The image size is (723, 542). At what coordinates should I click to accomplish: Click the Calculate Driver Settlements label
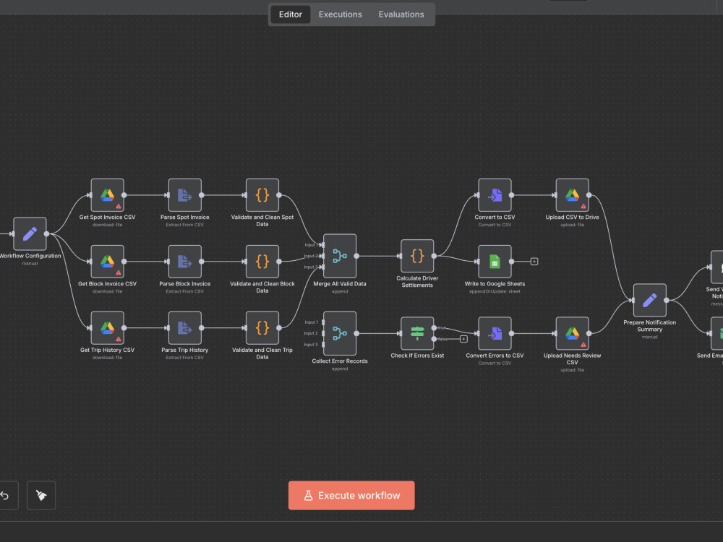pos(417,282)
